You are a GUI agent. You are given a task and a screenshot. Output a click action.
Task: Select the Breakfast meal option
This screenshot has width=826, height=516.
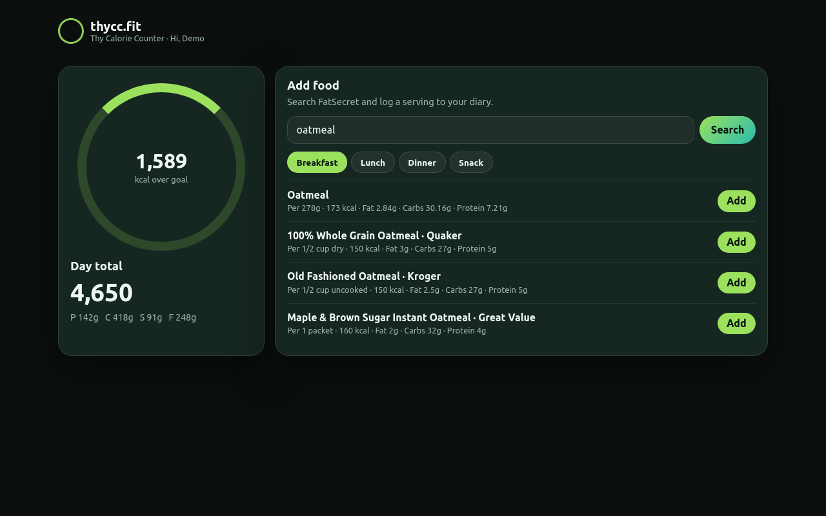tap(317, 163)
